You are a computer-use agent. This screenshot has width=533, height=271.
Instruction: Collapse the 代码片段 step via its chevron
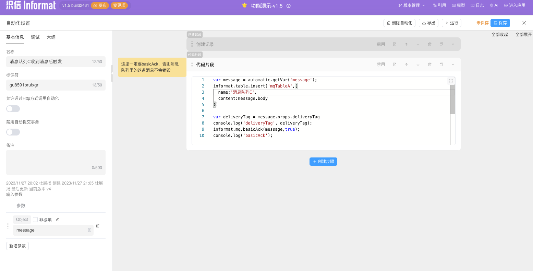(x=453, y=64)
